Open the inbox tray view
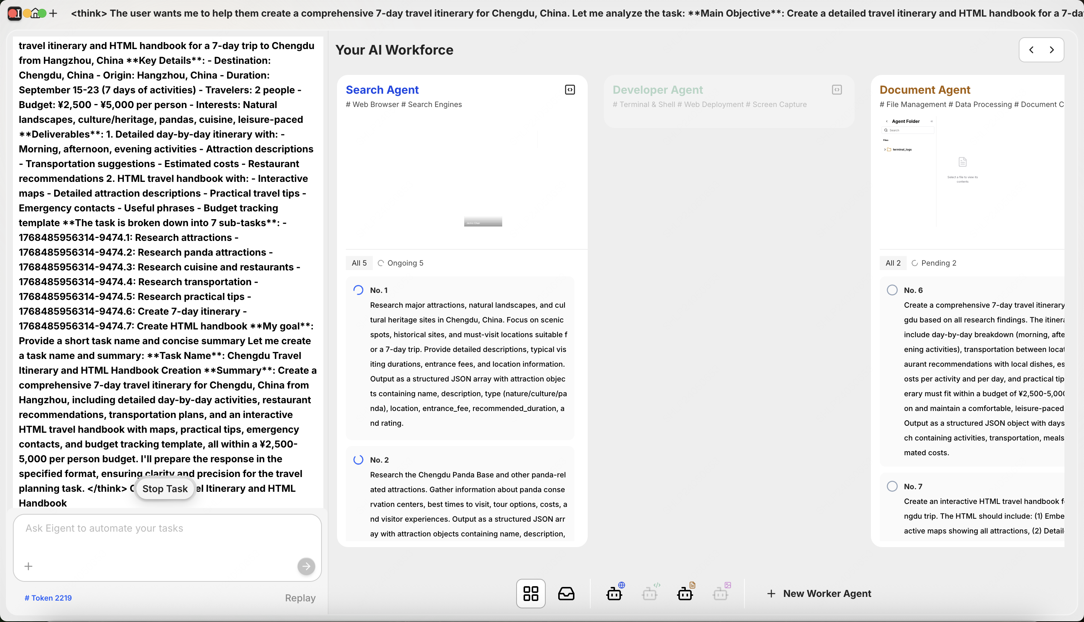 (x=566, y=593)
